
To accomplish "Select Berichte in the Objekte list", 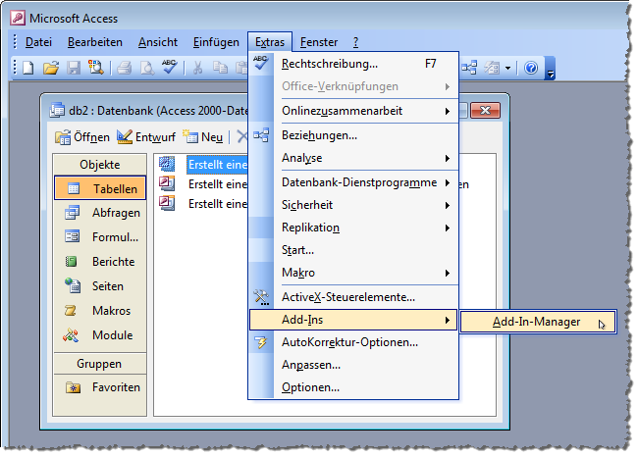I will 100,262.
